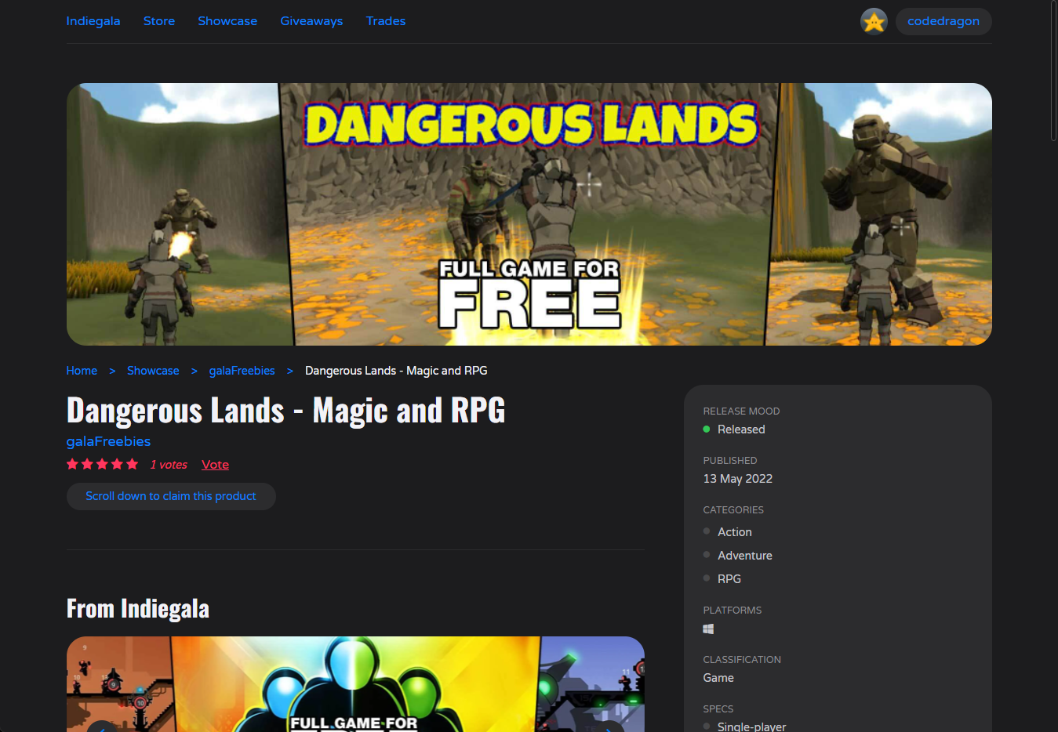Click the From Indiegala heading
The height and width of the screenshot is (732, 1058).
(x=138, y=609)
